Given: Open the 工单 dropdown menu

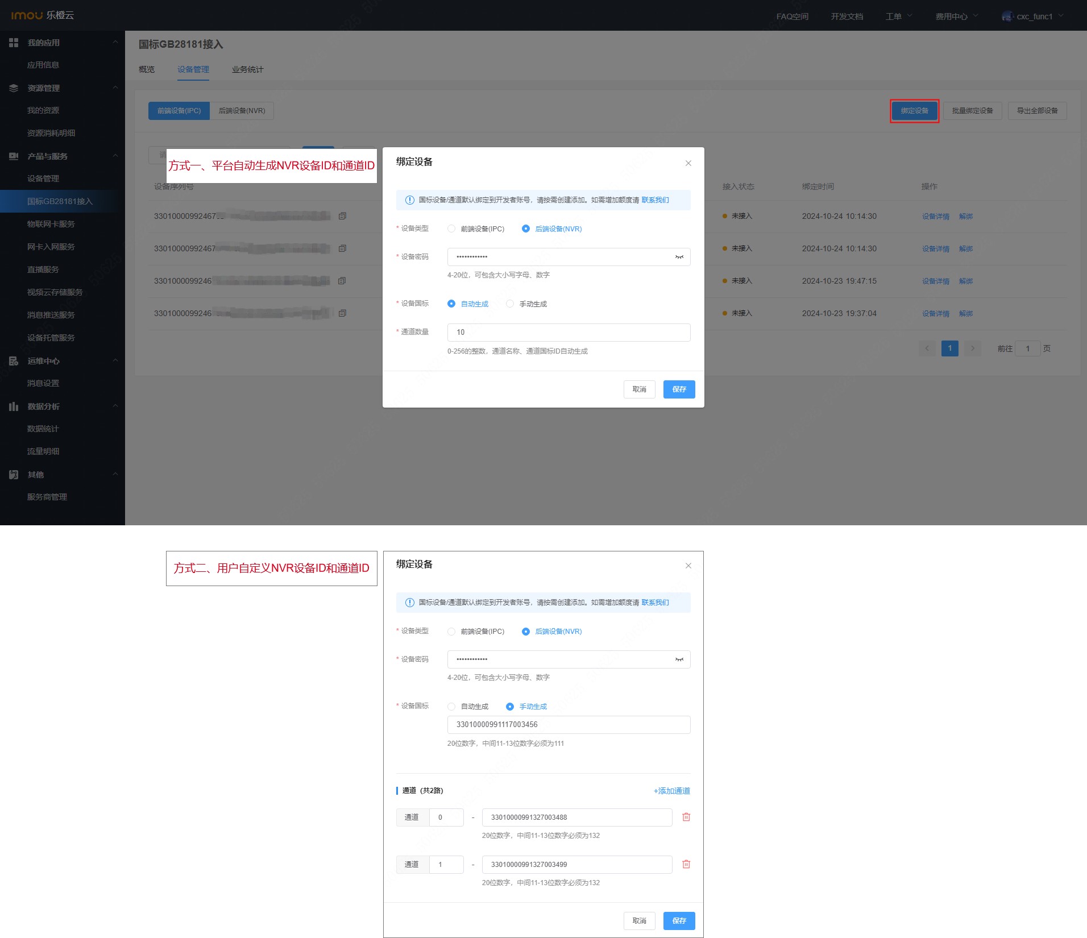Looking at the screenshot, I should [x=898, y=16].
